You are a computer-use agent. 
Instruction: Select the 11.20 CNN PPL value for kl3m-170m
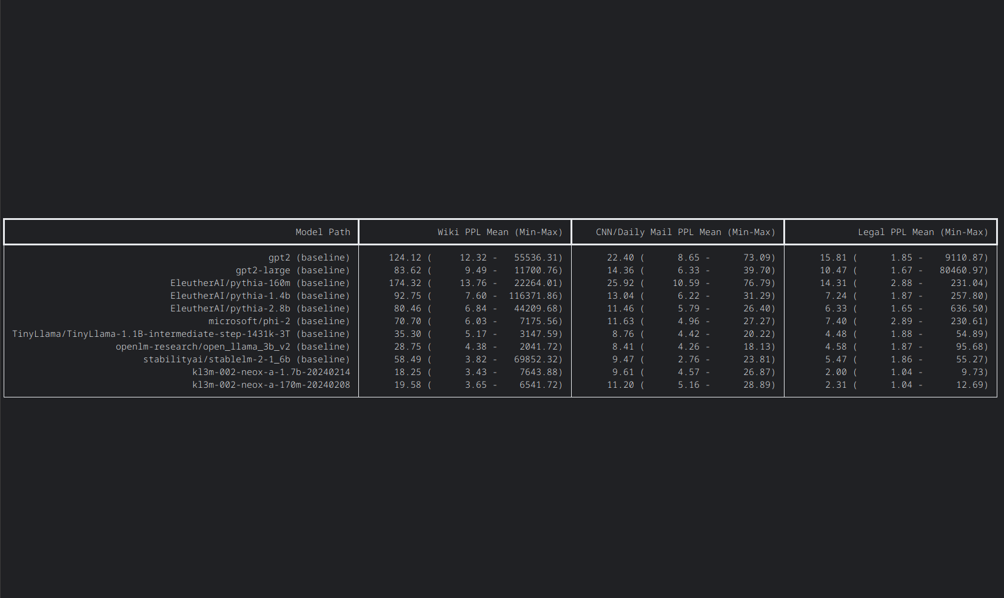[x=618, y=384]
